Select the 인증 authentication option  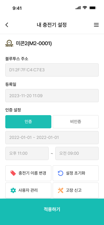pyautogui.click(x=28, y=122)
